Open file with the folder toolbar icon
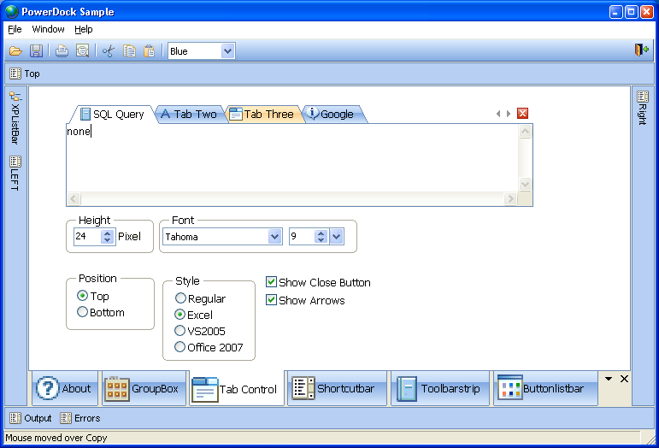This screenshot has width=659, height=448. [15, 50]
